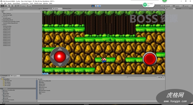Expand the Plugins folder in tree
193x105 pixels.
2,95
